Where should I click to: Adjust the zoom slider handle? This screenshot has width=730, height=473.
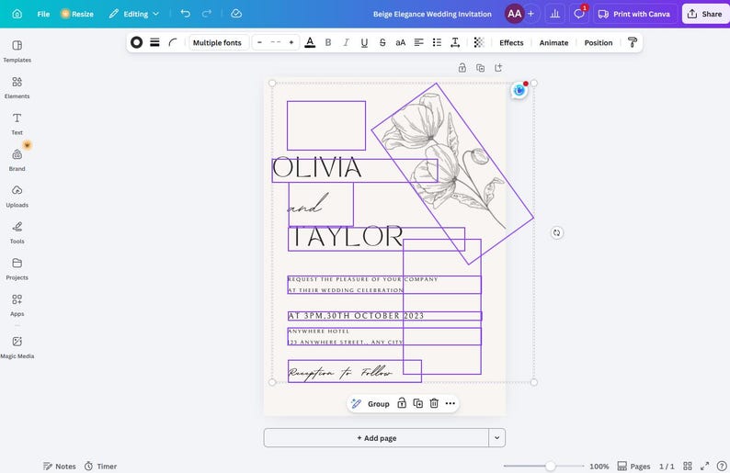pos(551,466)
